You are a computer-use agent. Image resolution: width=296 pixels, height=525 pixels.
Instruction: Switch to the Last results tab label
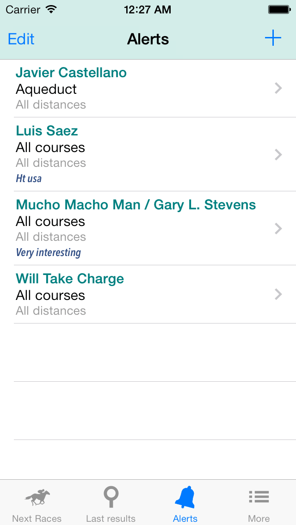111,519
